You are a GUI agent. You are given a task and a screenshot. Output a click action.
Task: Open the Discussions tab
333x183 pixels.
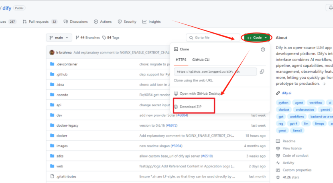click(75, 22)
